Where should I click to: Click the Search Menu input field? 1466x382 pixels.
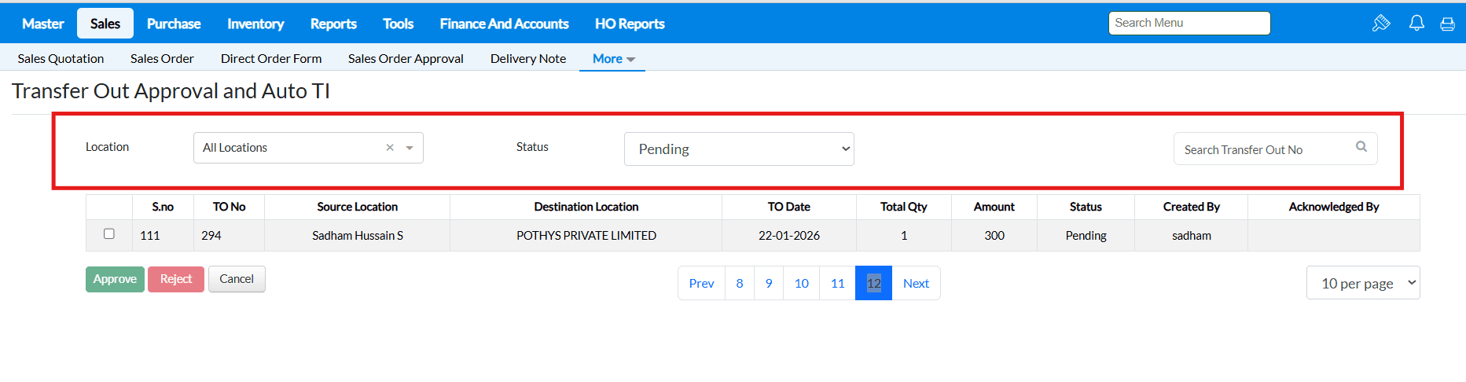click(1189, 24)
